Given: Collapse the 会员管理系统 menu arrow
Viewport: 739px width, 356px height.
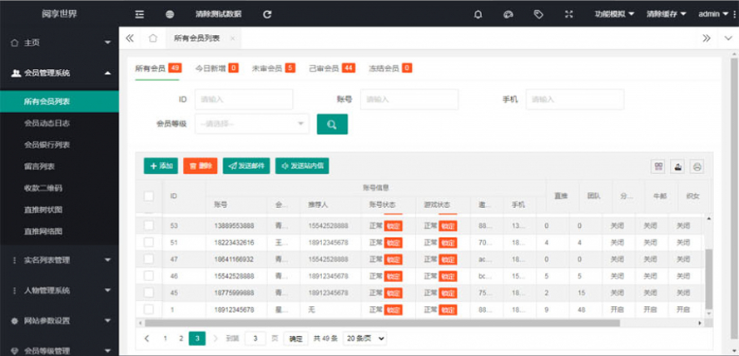Looking at the screenshot, I should 108,73.
